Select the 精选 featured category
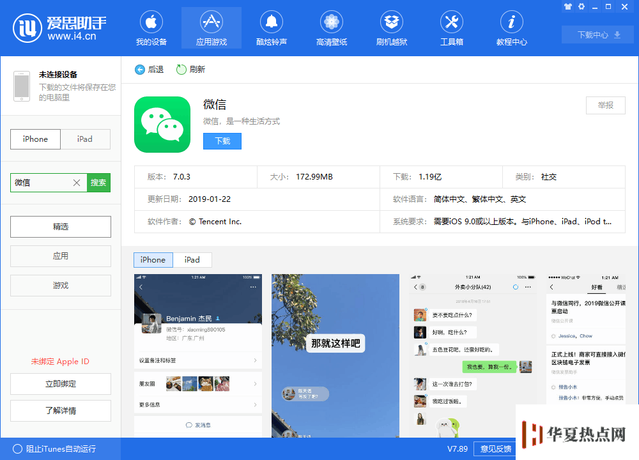639x460 pixels. coord(61,227)
